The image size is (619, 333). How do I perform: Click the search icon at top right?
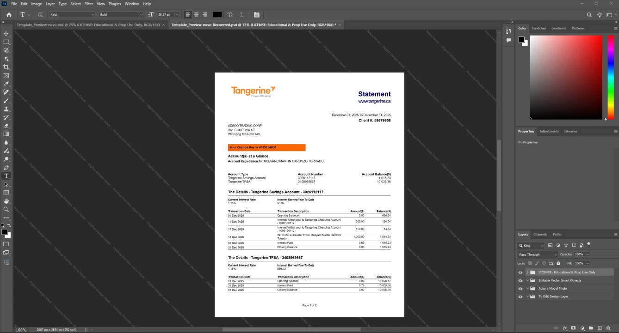click(589, 15)
